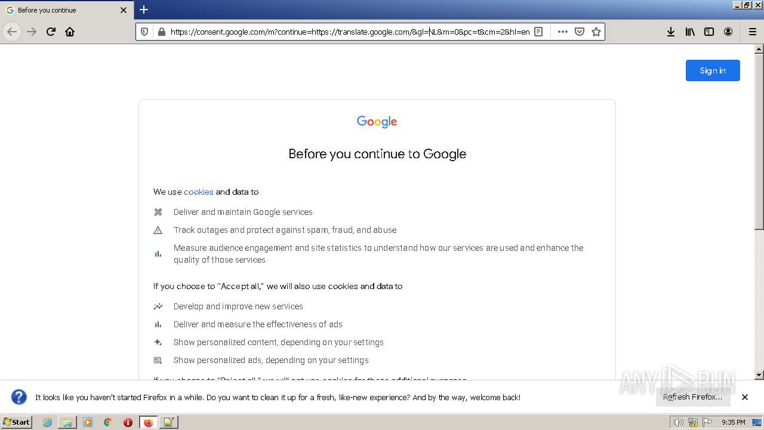
Task: Dismiss the Firefox notification bar
Action: click(745, 397)
